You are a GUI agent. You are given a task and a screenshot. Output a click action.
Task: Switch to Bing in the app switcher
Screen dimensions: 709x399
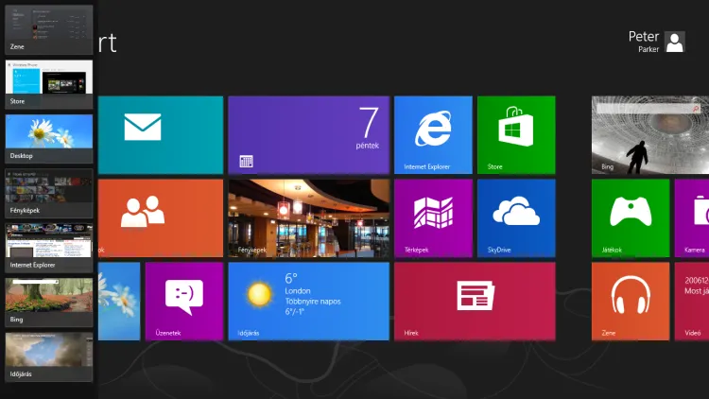(x=49, y=303)
